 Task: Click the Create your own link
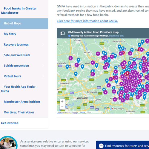pyautogui.click(x=116, y=36)
